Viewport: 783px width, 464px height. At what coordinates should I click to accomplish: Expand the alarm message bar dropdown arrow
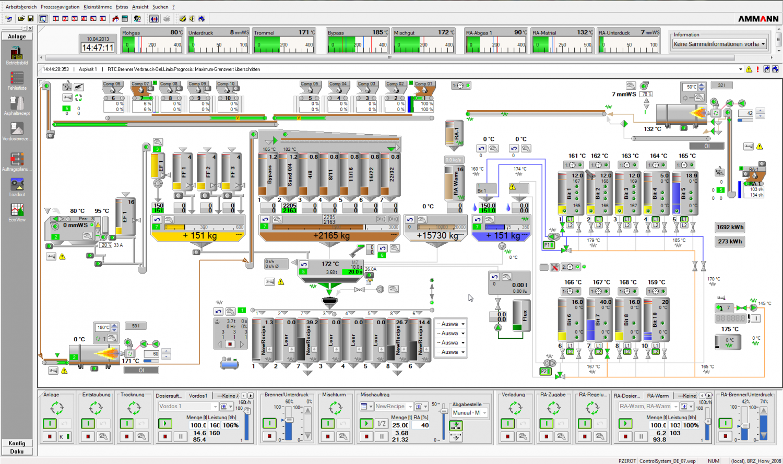pyautogui.click(x=740, y=69)
